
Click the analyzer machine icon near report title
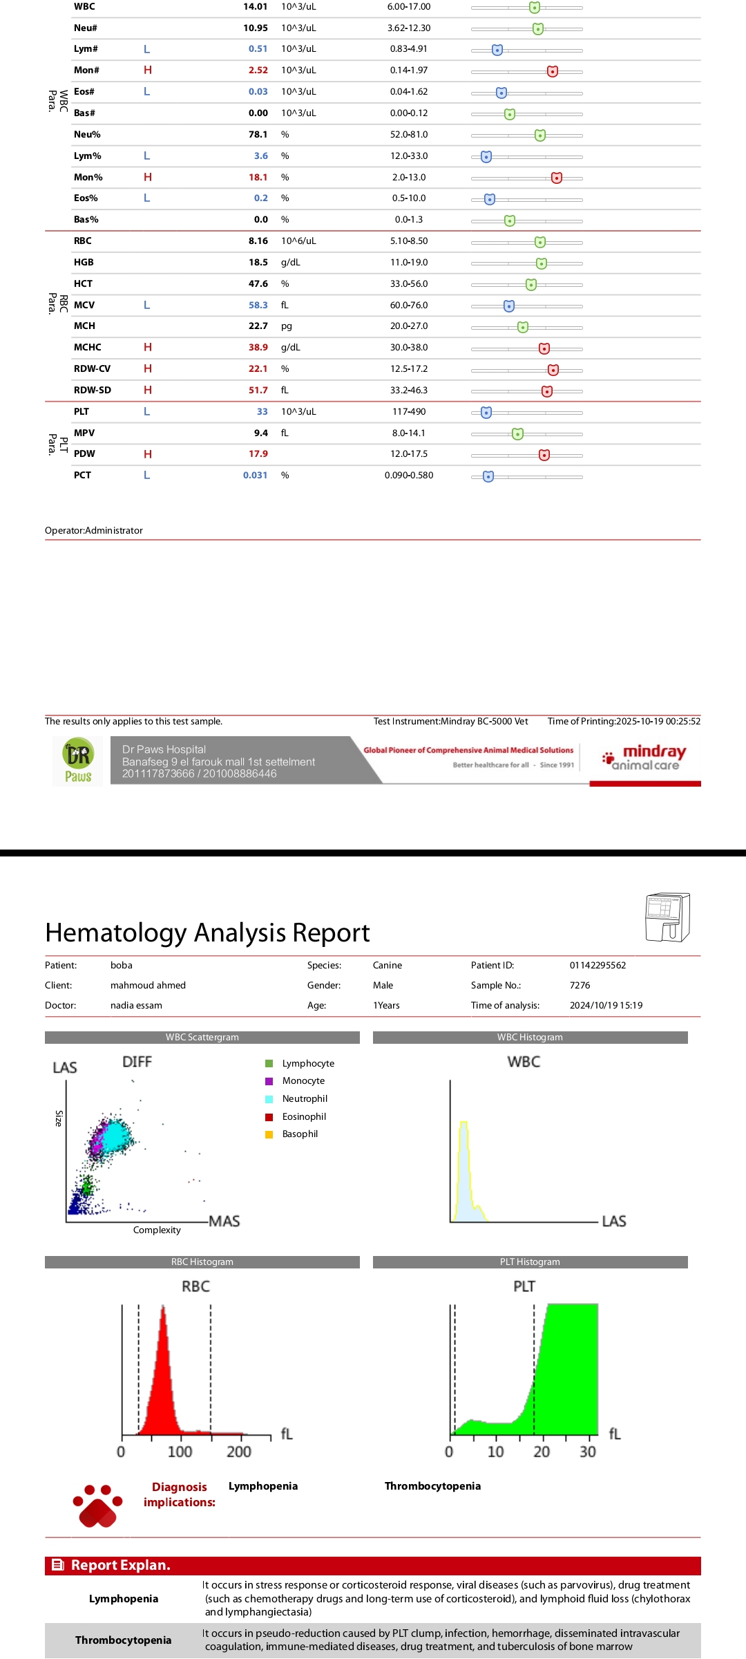(667, 917)
